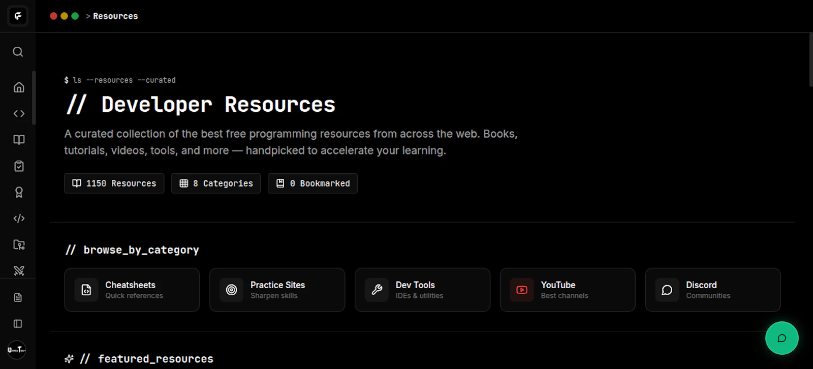Click the sidebar's thin scrollbar
Viewport: 813px width, 369px height.
(34, 98)
